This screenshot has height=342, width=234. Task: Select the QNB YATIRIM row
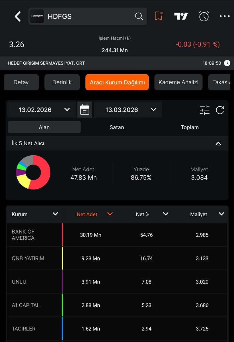pos(117,258)
